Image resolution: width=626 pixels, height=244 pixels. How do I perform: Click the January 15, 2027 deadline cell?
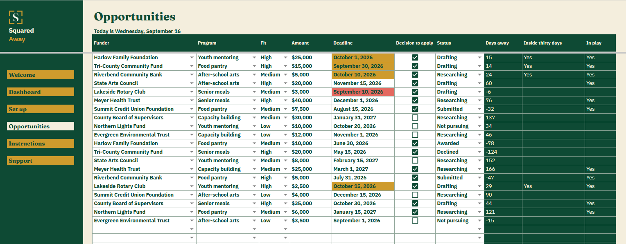(363, 212)
